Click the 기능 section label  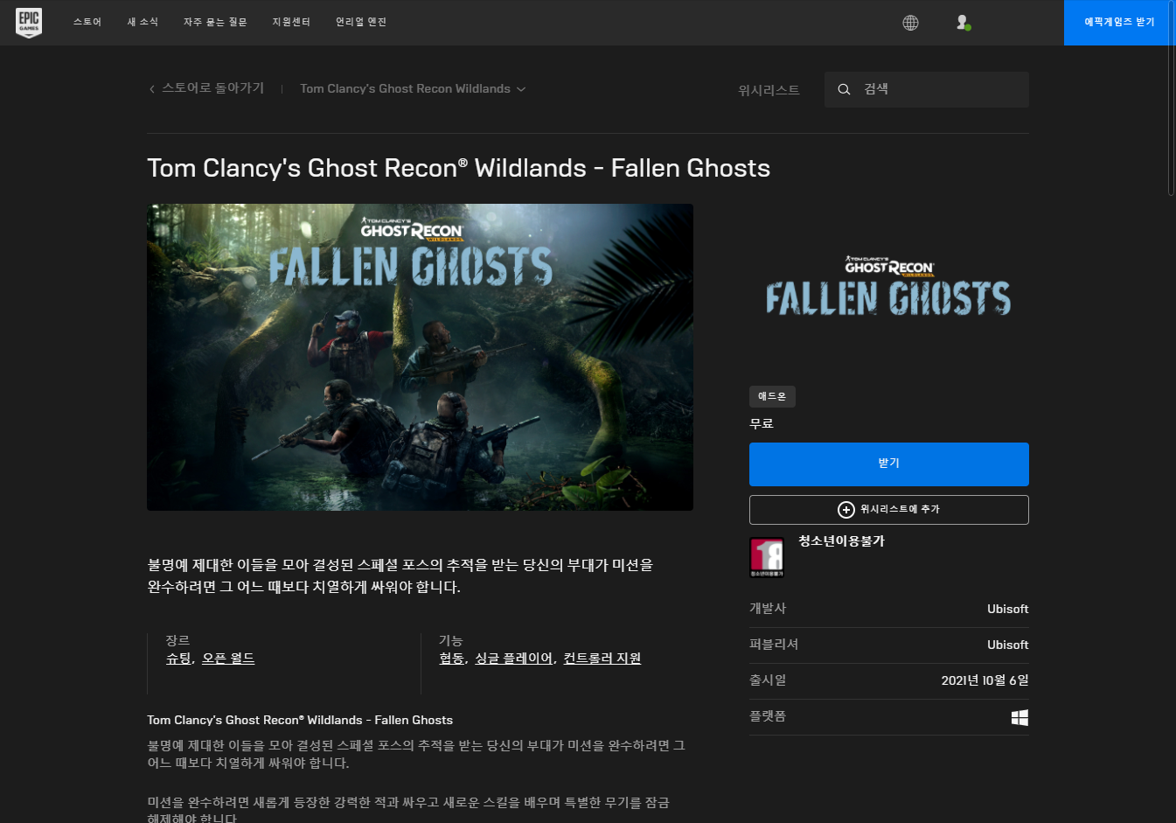coord(450,641)
